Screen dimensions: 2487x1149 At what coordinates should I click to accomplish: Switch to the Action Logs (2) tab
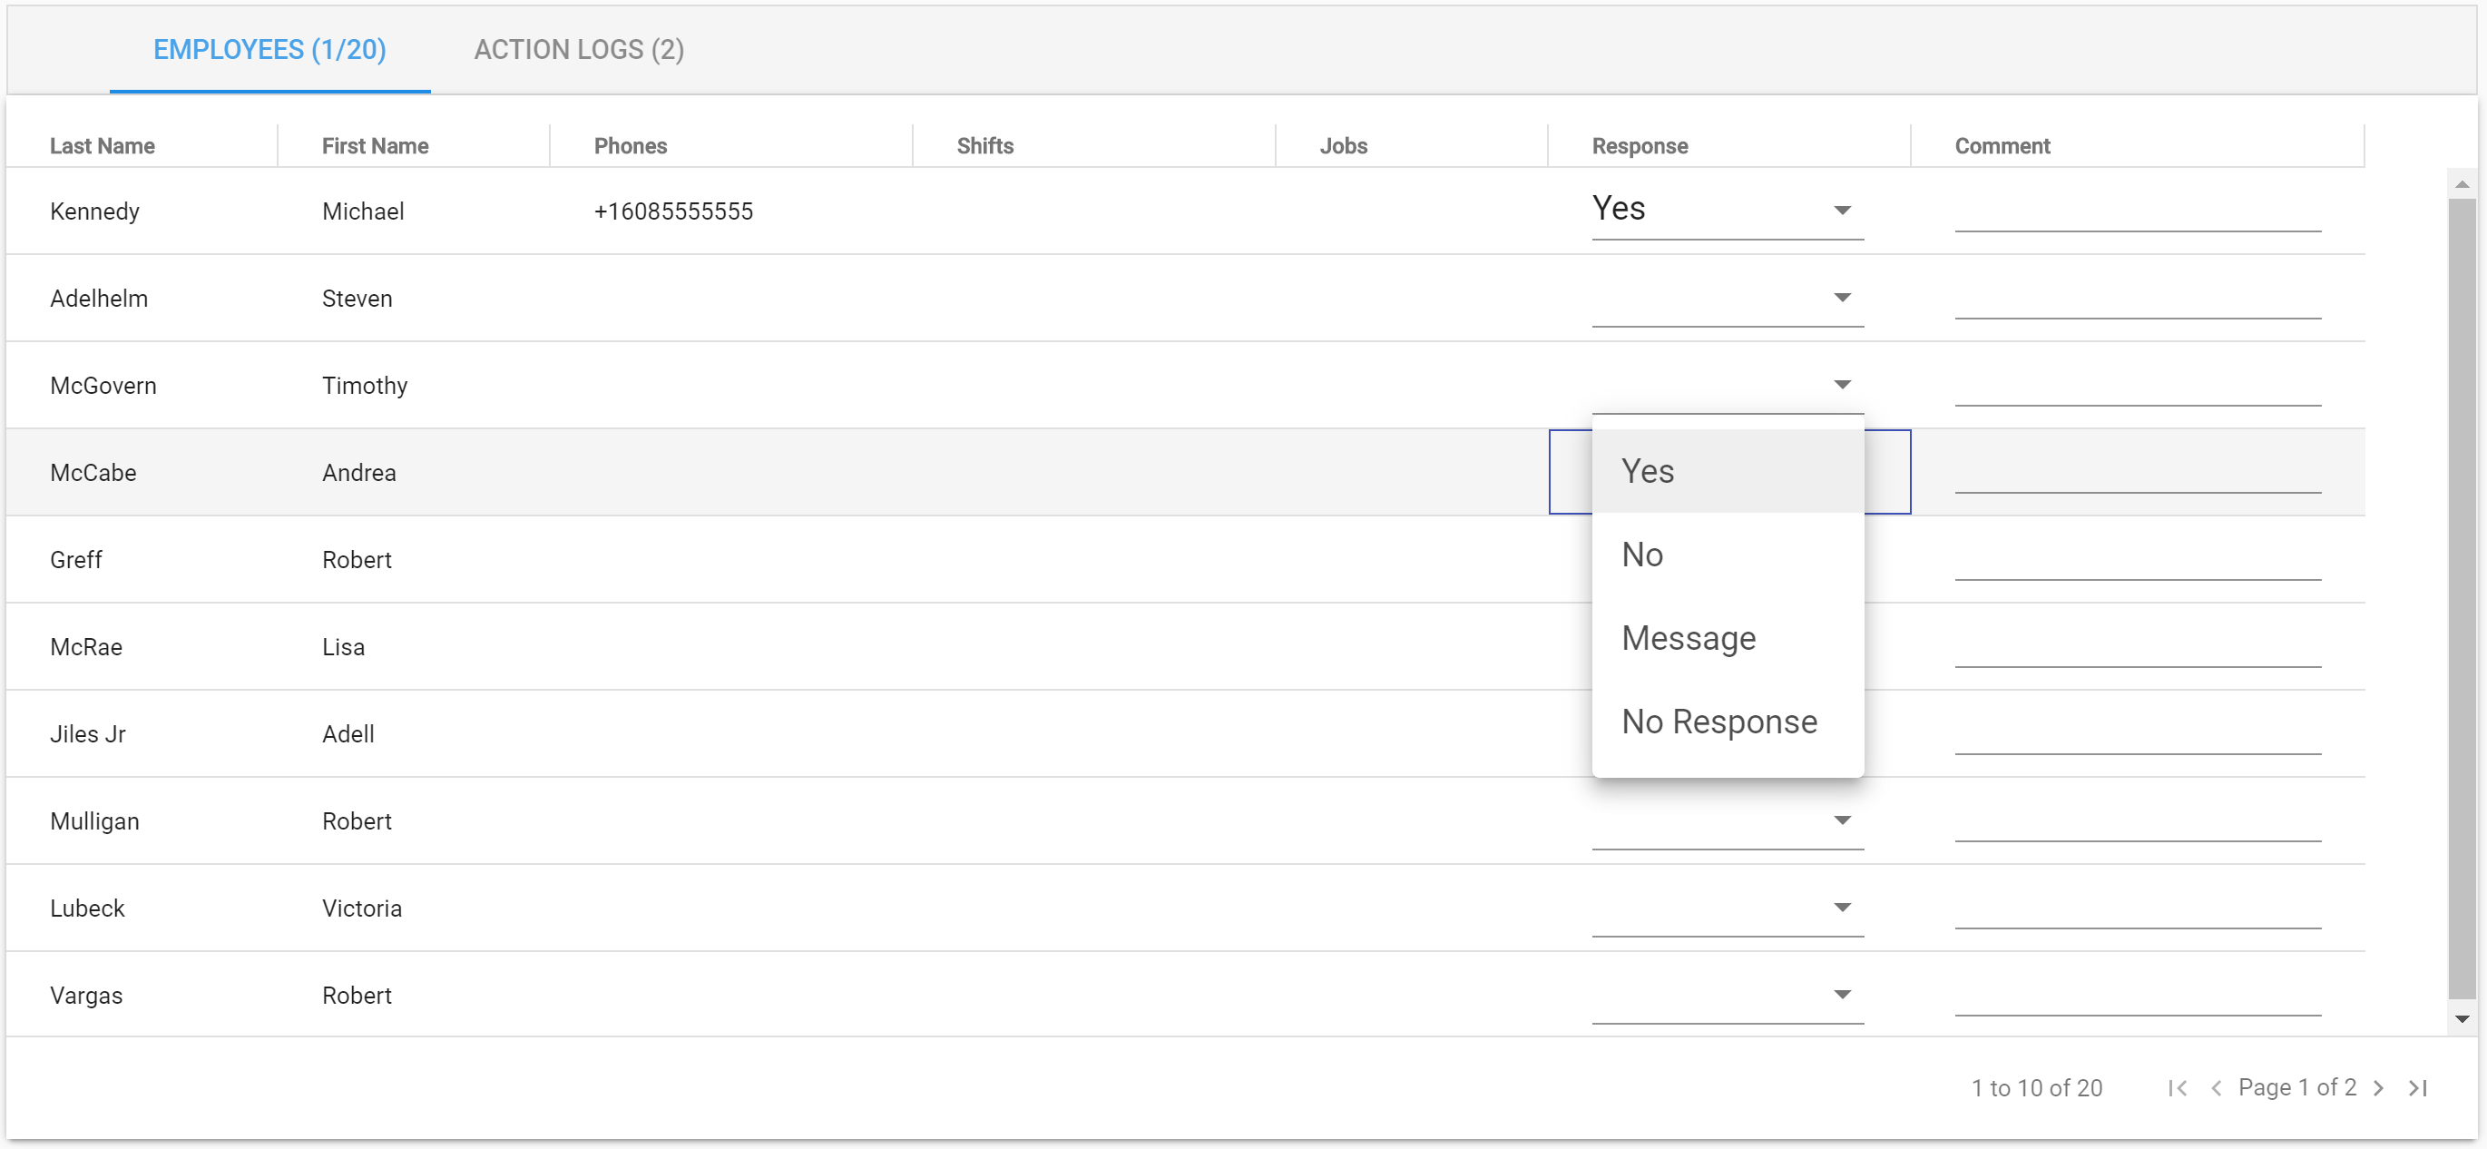click(578, 50)
